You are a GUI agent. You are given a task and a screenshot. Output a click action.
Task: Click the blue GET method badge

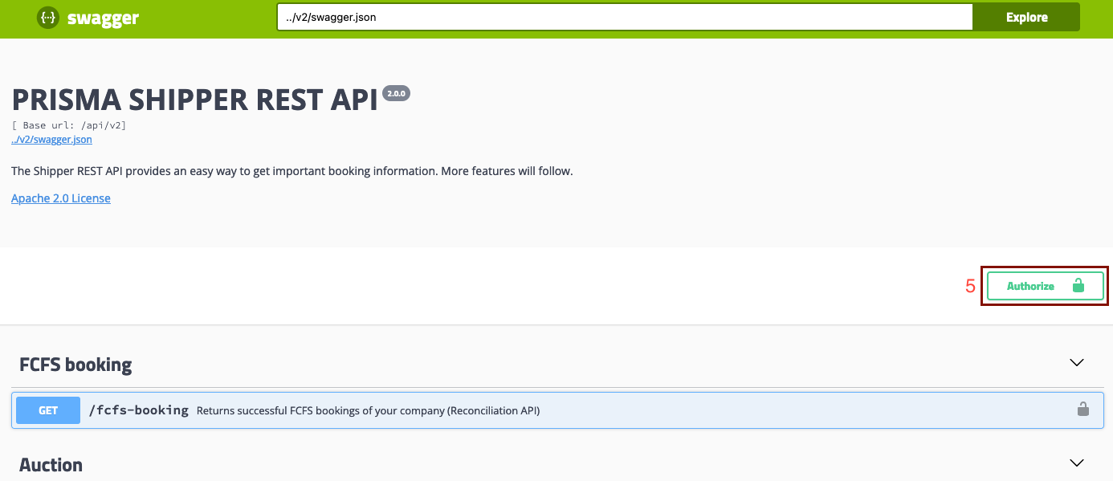point(48,410)
